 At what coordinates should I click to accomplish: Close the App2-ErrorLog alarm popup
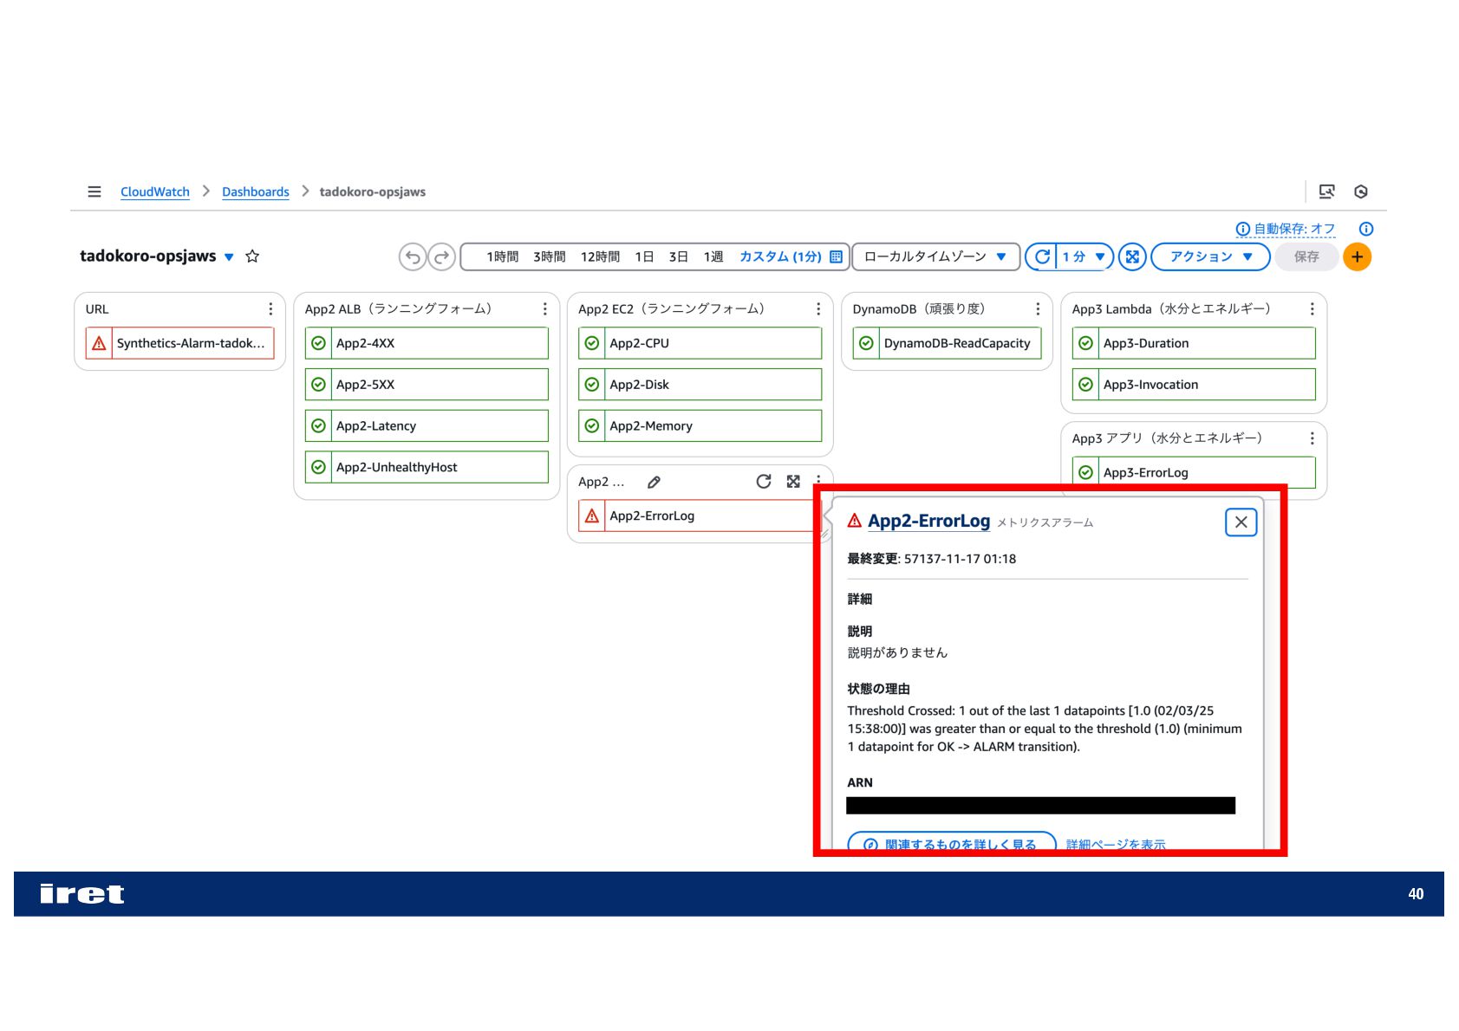click(1241, 522)
